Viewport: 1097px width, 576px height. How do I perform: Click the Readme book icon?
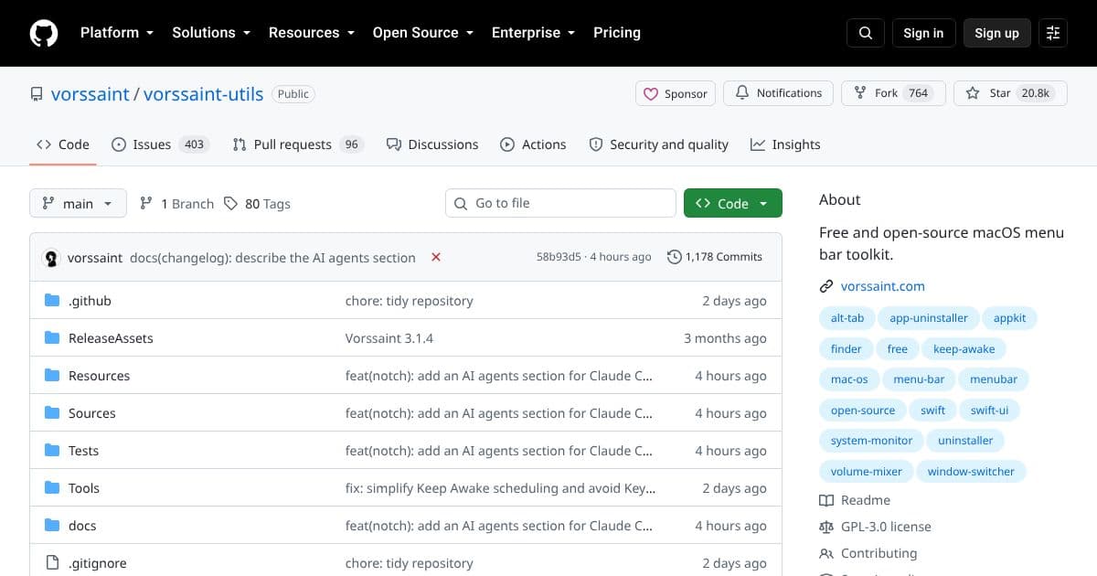tap(826, 500)
